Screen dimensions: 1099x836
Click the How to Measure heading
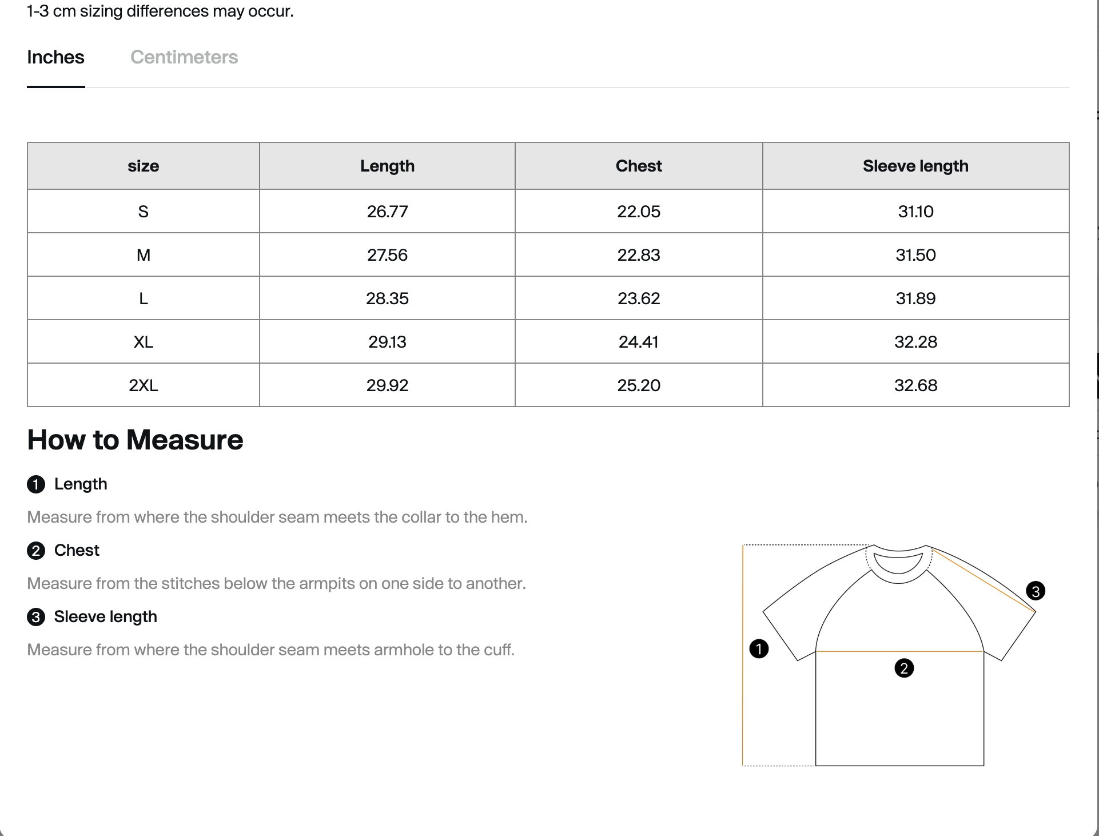click(x=135, y=440)
